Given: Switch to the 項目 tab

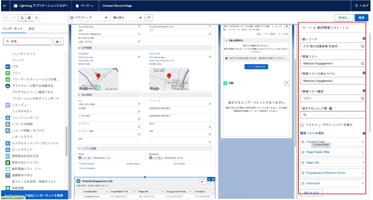Looking at the screenshot, I should tap(31, 28).
